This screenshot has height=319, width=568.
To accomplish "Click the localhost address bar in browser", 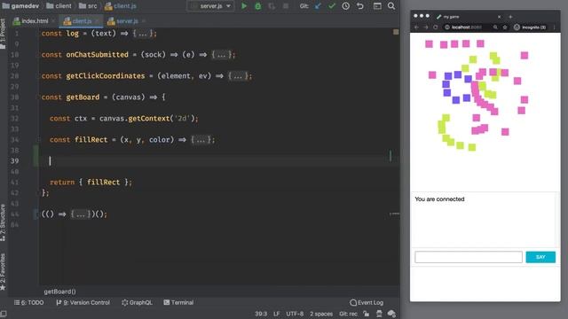I will (468, 27).
